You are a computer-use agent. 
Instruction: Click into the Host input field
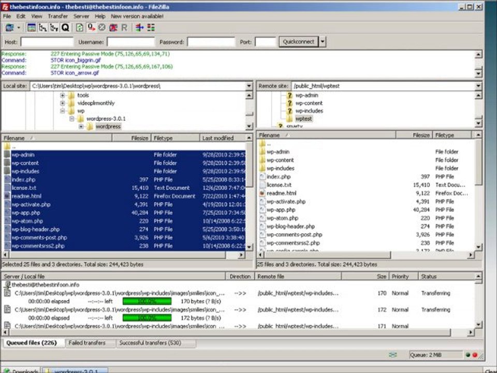coord(47,42)
